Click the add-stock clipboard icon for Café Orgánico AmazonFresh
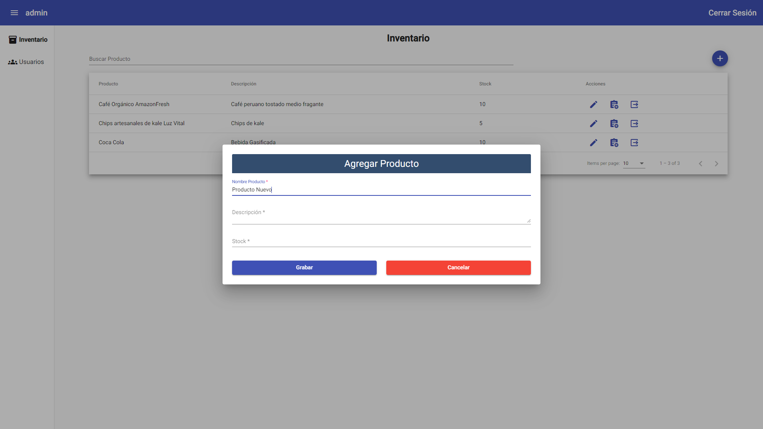The height and width of the screenshot is (429, 763). 614,104
